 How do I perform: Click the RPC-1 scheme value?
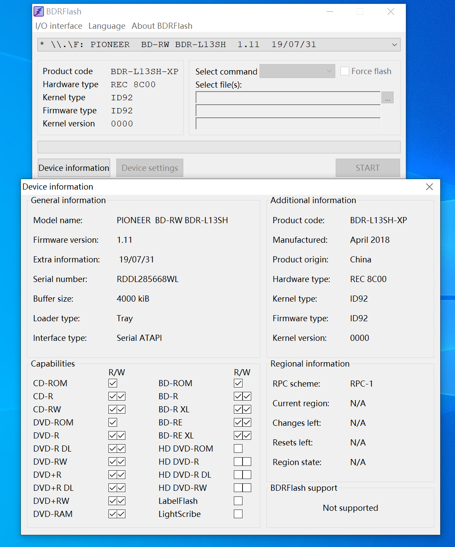tap(361, 384)
